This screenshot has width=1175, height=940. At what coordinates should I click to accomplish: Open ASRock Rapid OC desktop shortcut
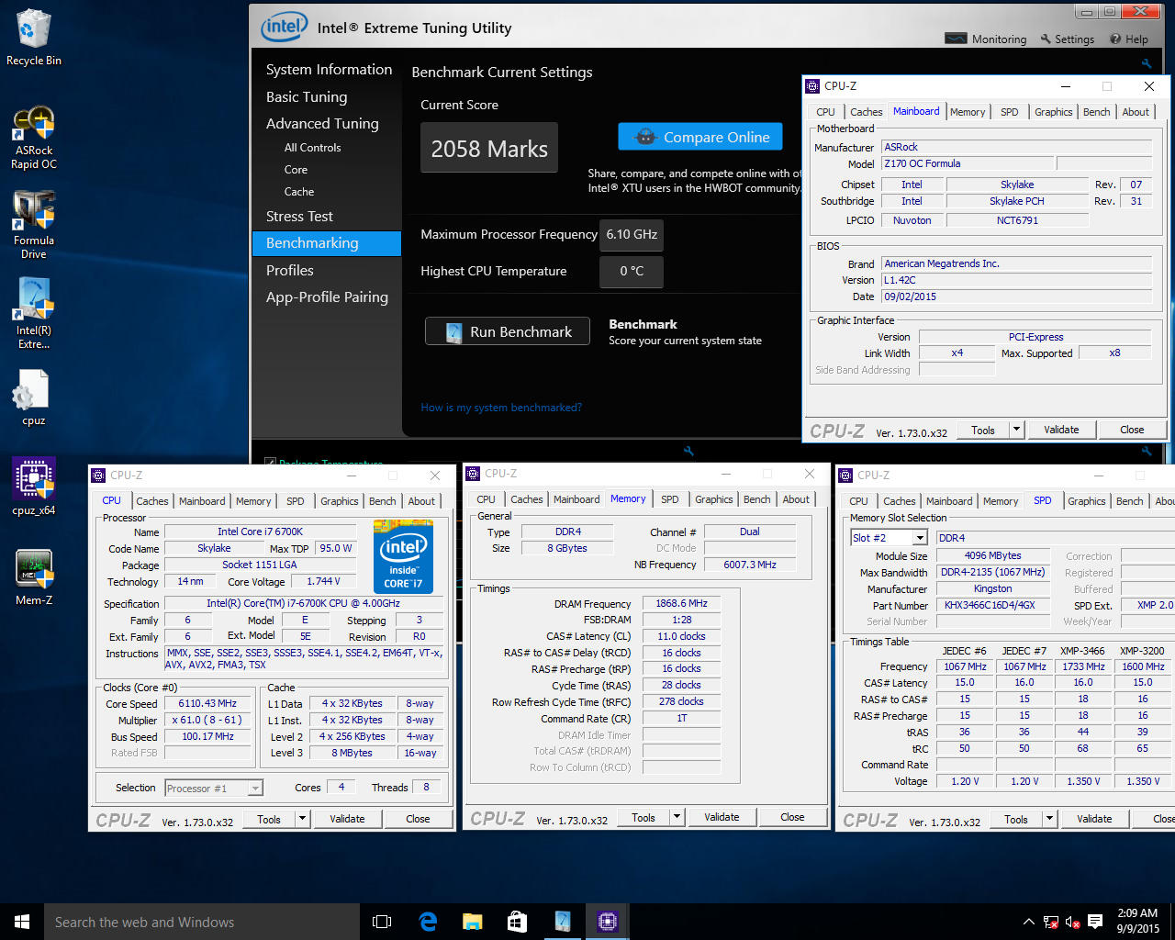point(34,138)
